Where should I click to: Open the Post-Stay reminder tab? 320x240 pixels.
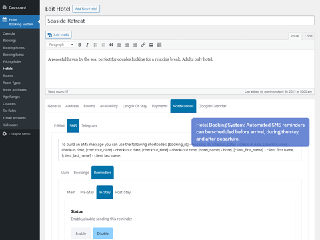pos(123,192)
